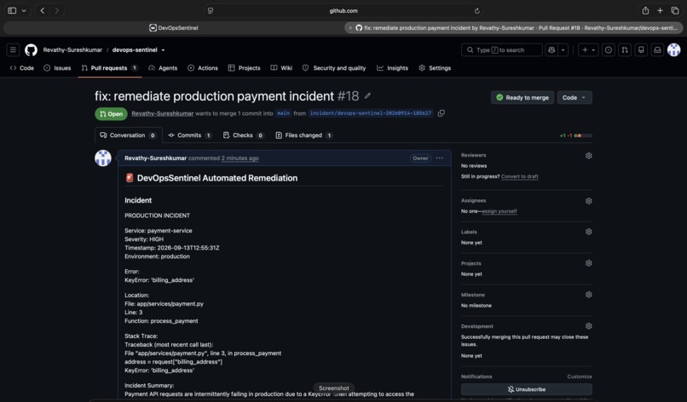Image resolution: width=687 pixels, height=402 pixels.
Task: Open the Agents repository tab
Action: (x=163, y=68)
